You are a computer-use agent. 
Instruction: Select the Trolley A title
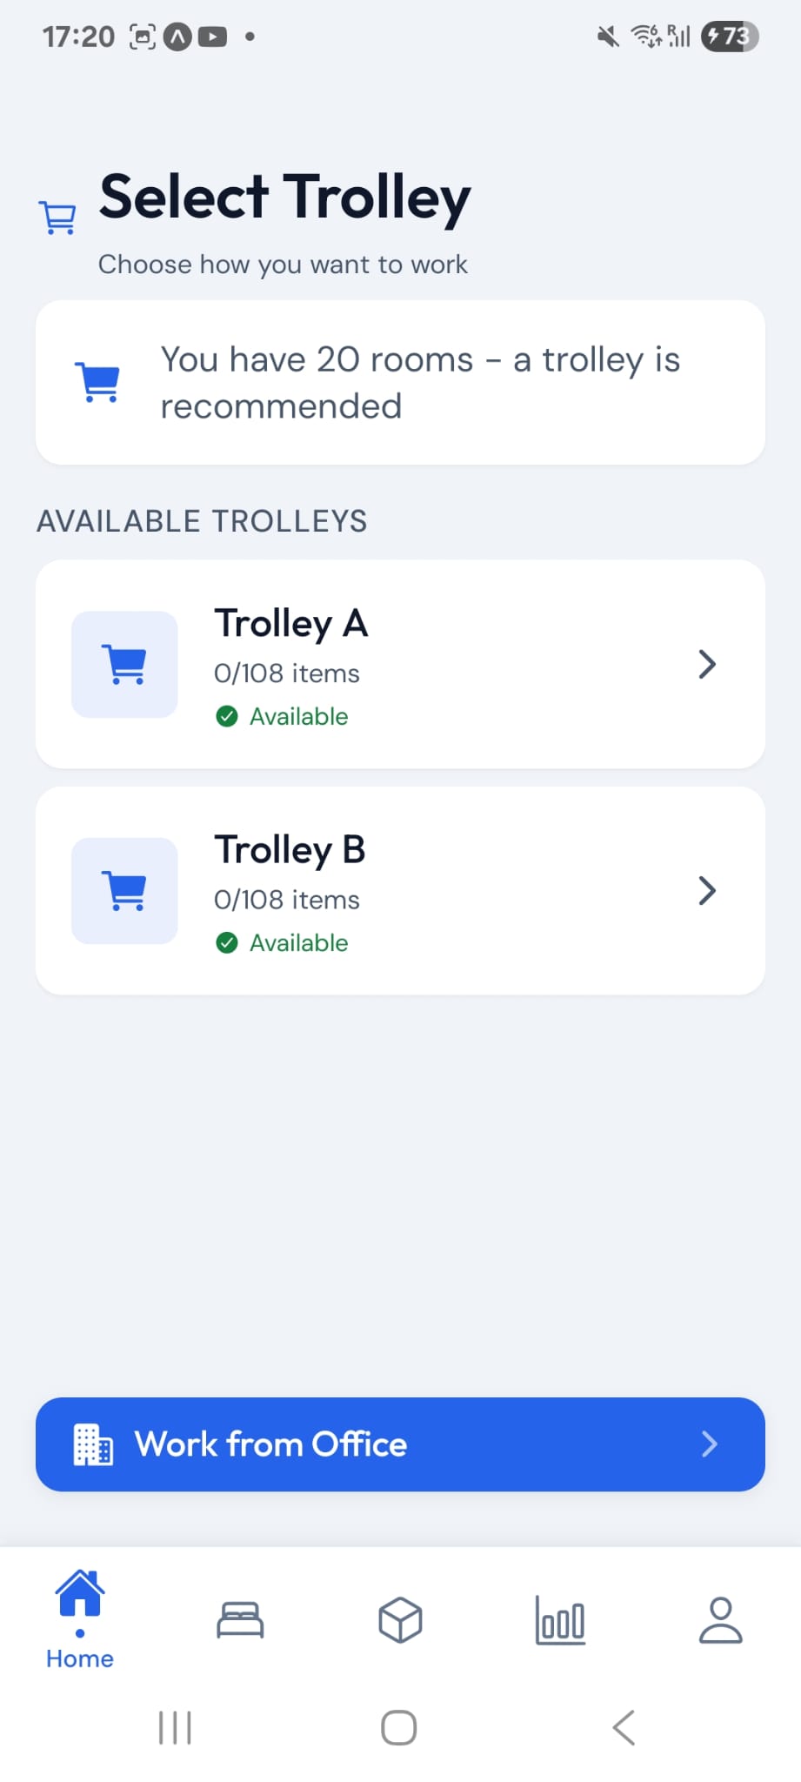(291, 623)
